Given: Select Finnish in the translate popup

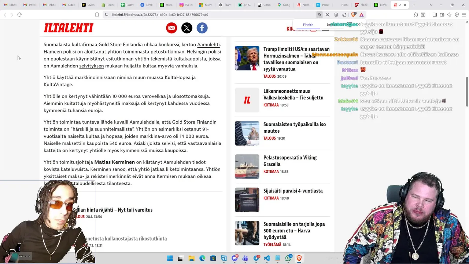Looking at the screenshot, I should [x=308, y=25].
